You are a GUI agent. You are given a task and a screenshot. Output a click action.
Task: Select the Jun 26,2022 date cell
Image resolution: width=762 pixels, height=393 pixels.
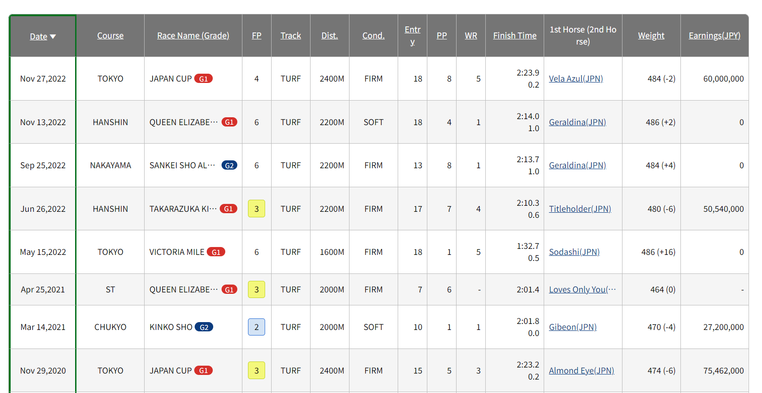[43, 209]
